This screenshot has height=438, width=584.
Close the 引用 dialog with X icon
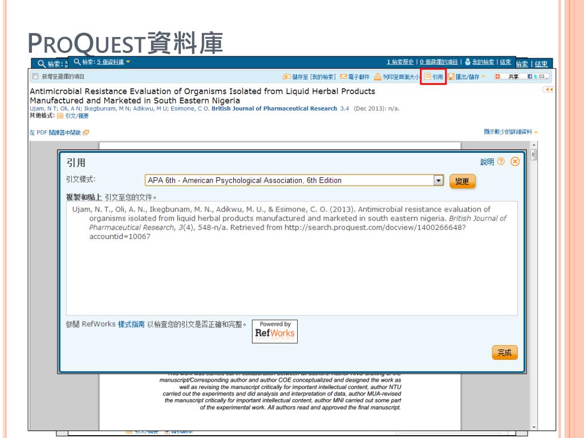[515, 161]
